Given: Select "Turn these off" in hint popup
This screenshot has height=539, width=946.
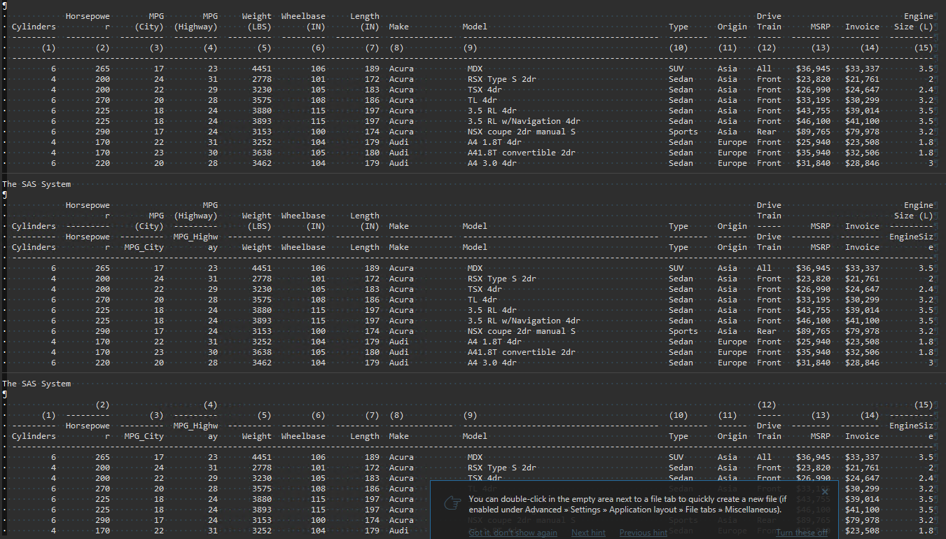Looking at the screenshot, I should [x=801, y=533].
